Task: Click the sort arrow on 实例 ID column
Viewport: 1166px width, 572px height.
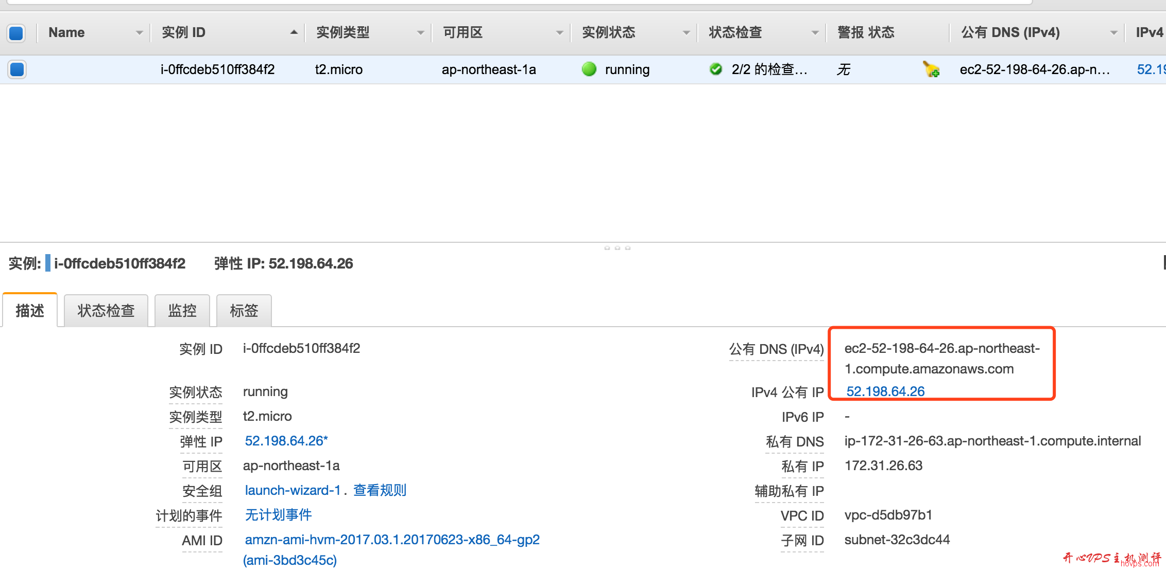Action: (294, 32)
